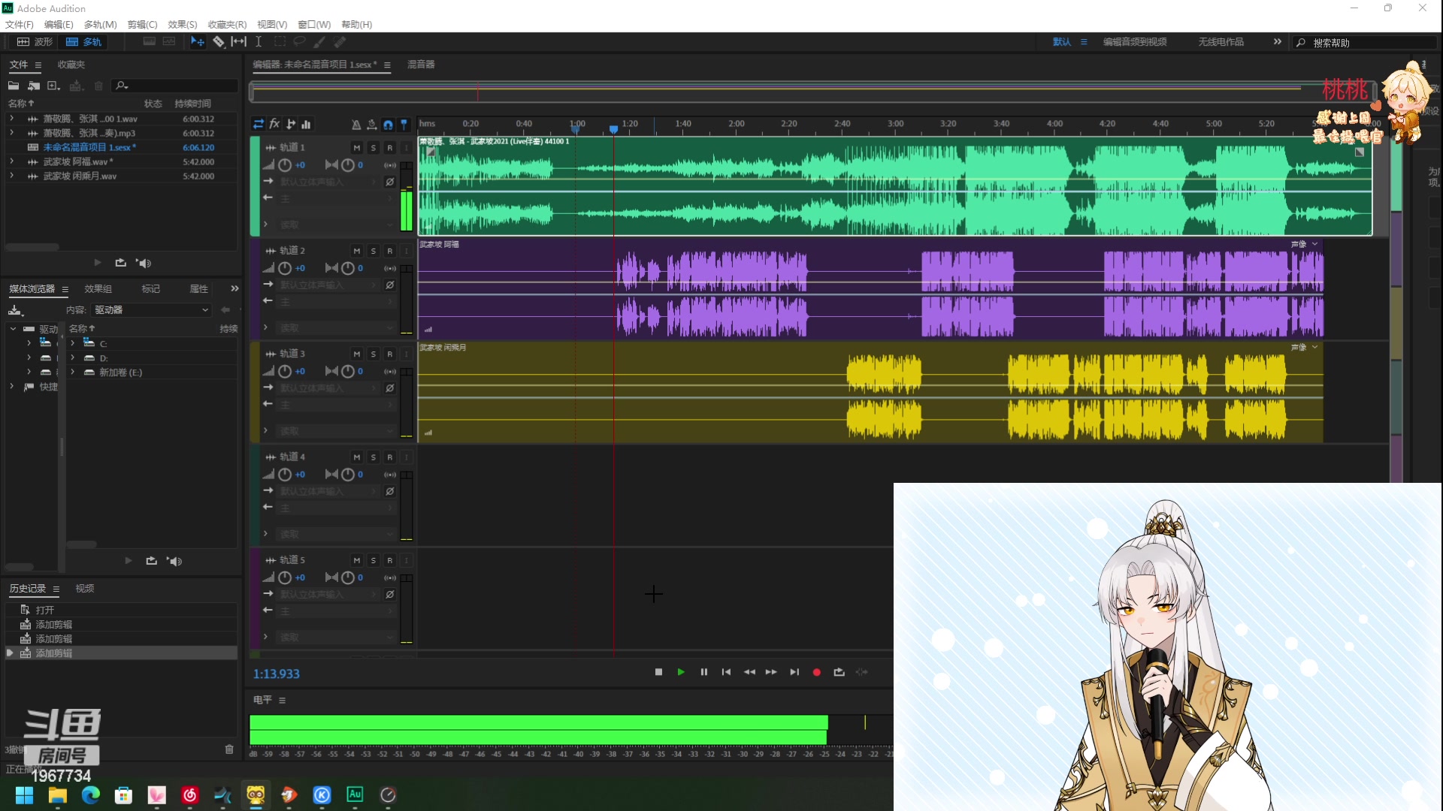
Task: Click the import file icon in Files panel
Action: click(x=34, y=86)
